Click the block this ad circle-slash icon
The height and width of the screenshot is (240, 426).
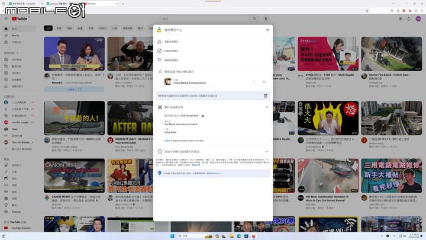160,51
